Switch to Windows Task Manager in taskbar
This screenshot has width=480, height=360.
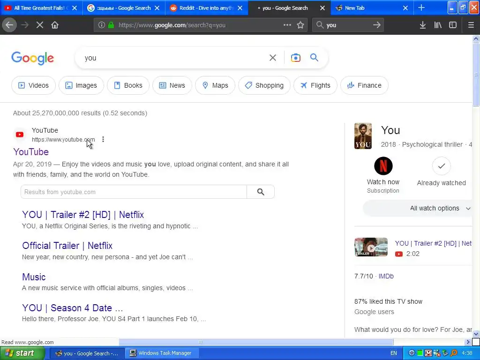[x=162, y=353]
